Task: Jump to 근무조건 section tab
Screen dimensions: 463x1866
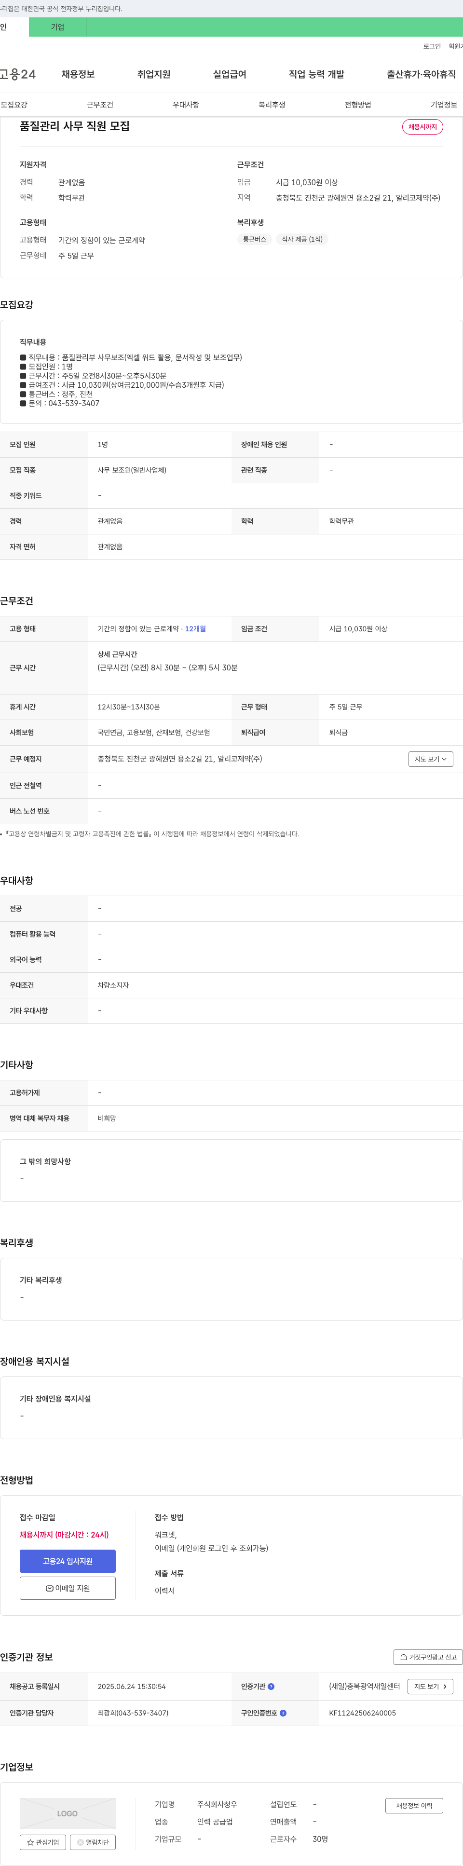Action: pos(100,105)
